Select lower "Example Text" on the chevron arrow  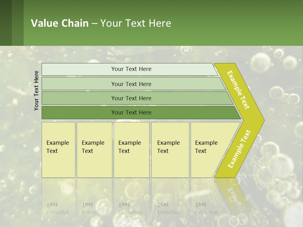(239, 149)
